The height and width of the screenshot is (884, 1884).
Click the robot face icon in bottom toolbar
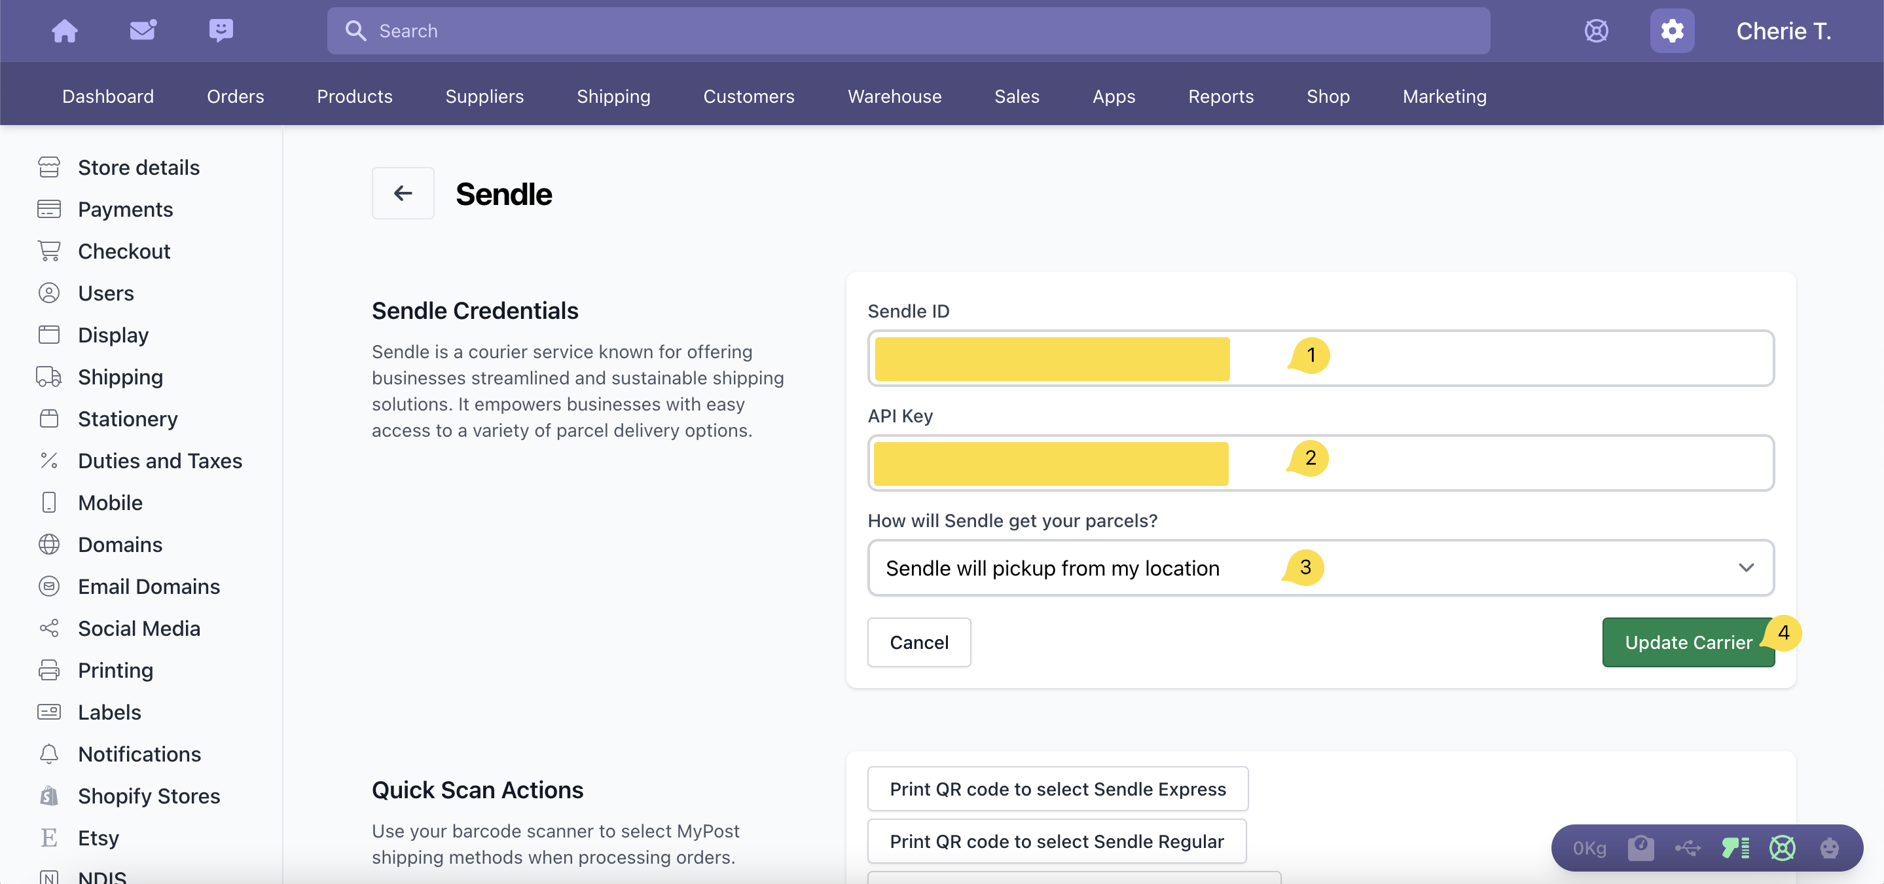coord(1828,848)
